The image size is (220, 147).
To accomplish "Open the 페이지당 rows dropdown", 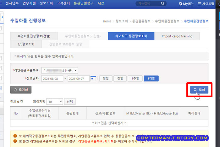I will tap(55, 102).
